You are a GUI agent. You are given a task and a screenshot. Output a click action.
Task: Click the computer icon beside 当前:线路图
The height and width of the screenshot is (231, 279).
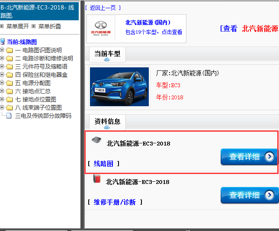pyautogui.click(x=3, y=41)
